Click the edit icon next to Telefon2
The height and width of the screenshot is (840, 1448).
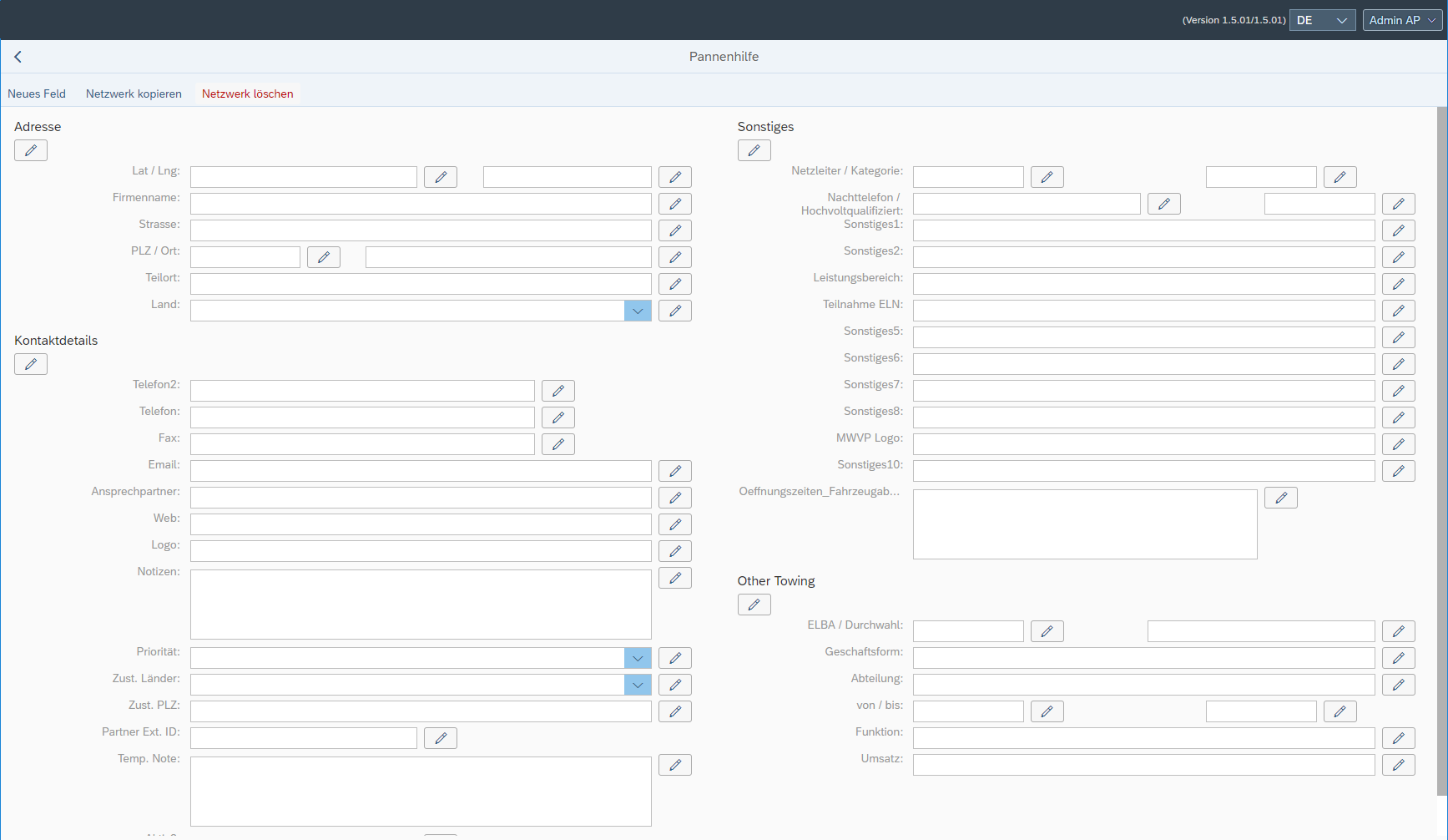click(558, 390)
